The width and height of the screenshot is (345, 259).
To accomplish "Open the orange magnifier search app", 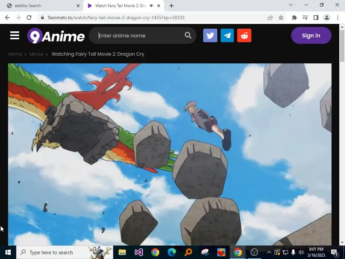I will [188, 252].
